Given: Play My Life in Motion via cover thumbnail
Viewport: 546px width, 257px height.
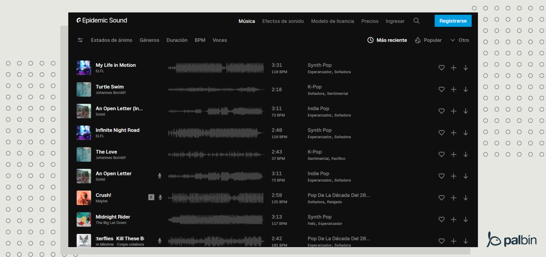Looking at the screenshot, I should 84,68.
